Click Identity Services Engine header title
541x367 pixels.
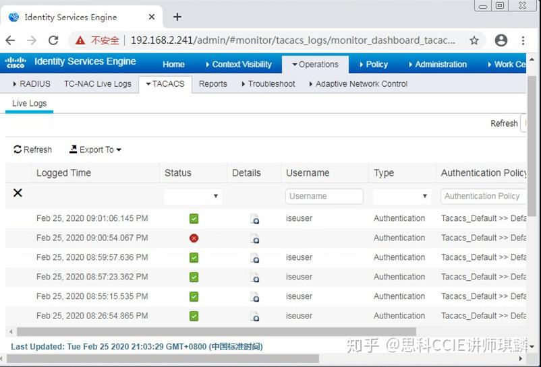pyautogui.click(x=85, y=62)
